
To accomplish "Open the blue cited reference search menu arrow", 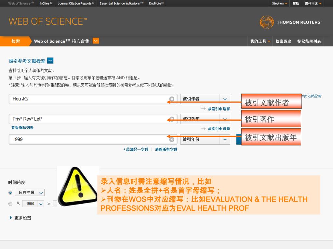I will coord(50,61).
